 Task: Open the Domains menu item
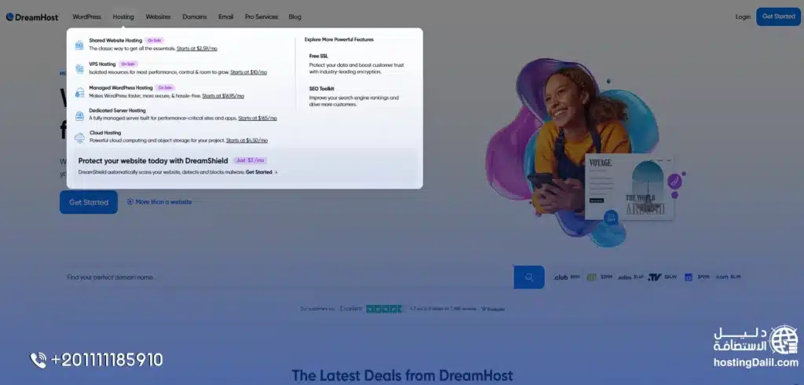click(195, 16)
